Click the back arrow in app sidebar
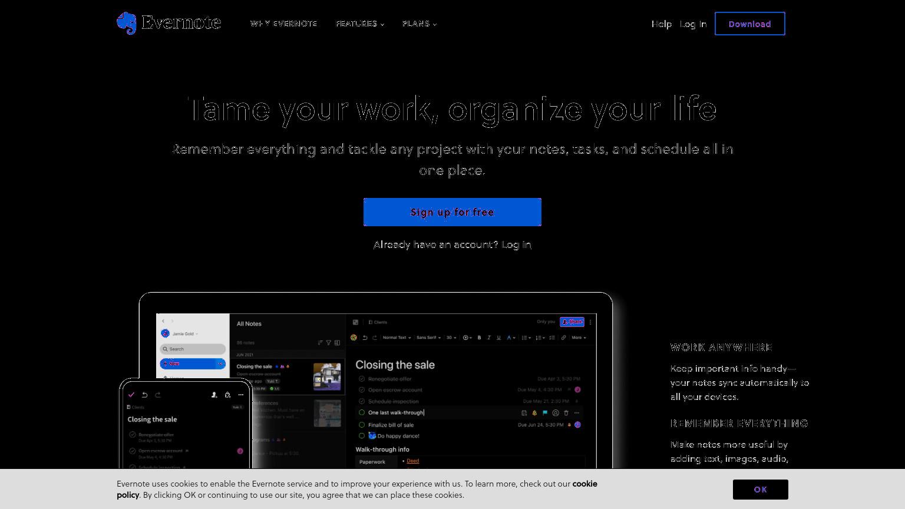905x509 pixels. coord(163,321)
